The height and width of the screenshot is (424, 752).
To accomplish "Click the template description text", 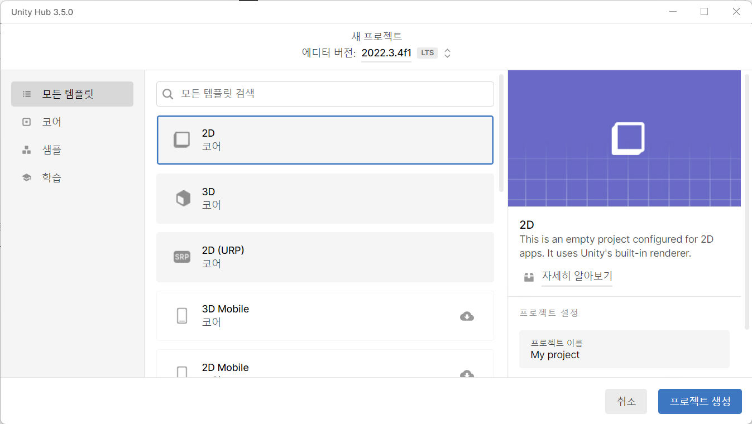I will tap(616, 246).
